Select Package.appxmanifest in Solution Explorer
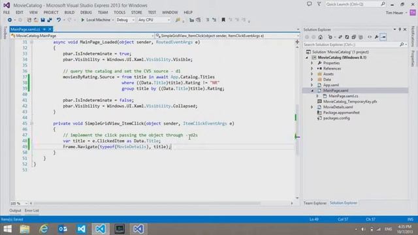 tap(341, 113)
